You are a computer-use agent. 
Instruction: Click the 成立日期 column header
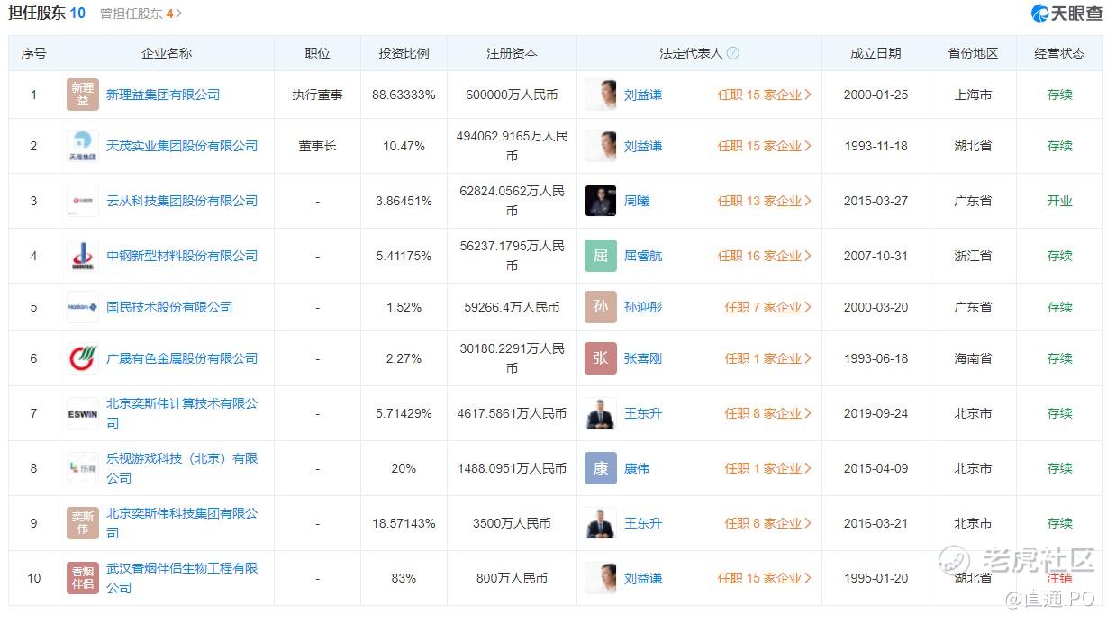876,53
